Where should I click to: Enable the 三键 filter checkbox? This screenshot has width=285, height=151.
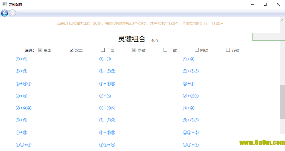(165, 50)
